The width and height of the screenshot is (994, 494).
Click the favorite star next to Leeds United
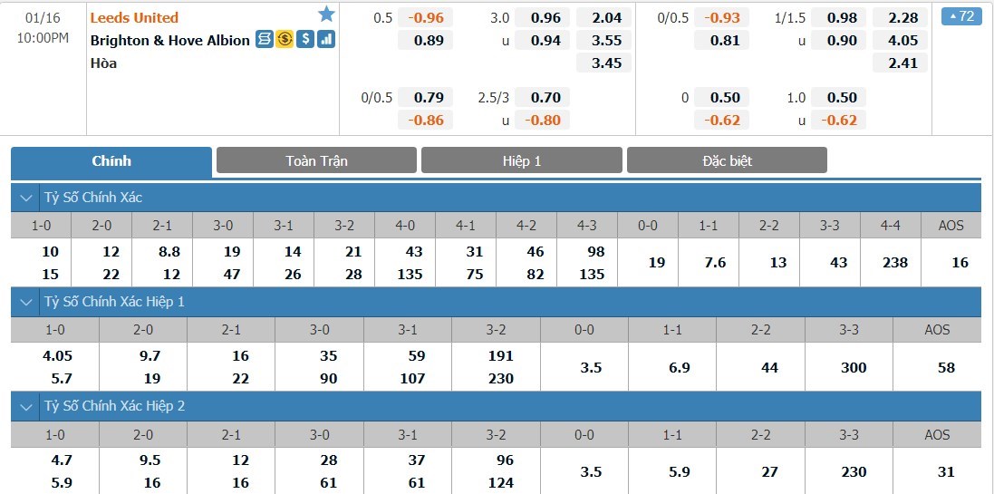coord(326,15)
